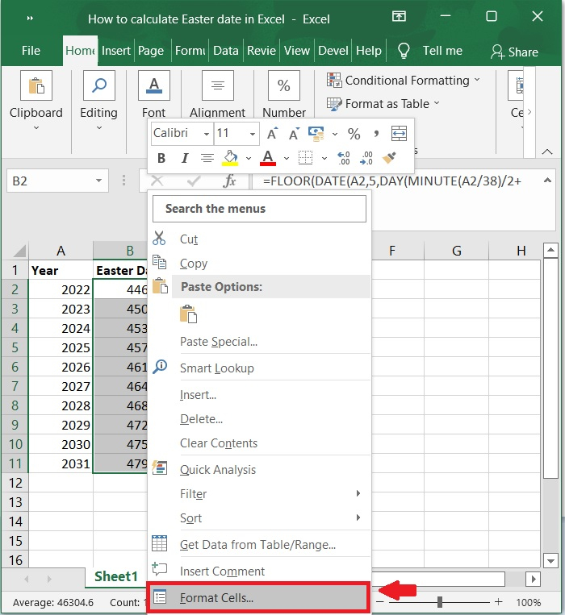Click the Ribbon Display Options icon
Image resolution: width=565 pixels, height=615 pixels.
tap(399, 16)
